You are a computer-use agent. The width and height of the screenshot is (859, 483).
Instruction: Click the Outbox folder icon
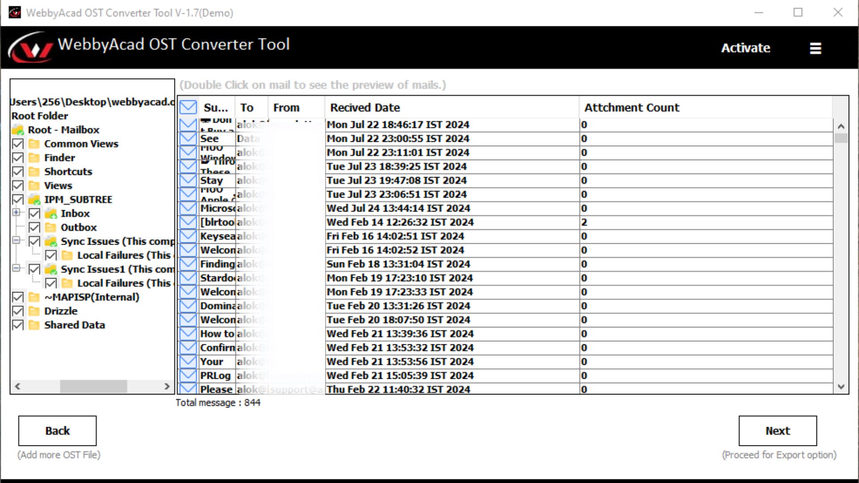pos(51,227)
